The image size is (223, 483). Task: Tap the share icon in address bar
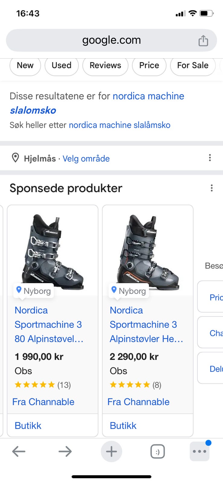203,40
